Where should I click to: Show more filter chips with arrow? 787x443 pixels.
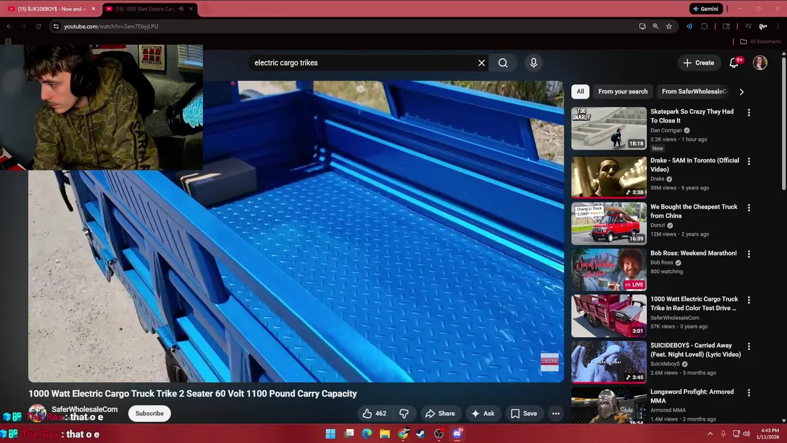(742, 92)
